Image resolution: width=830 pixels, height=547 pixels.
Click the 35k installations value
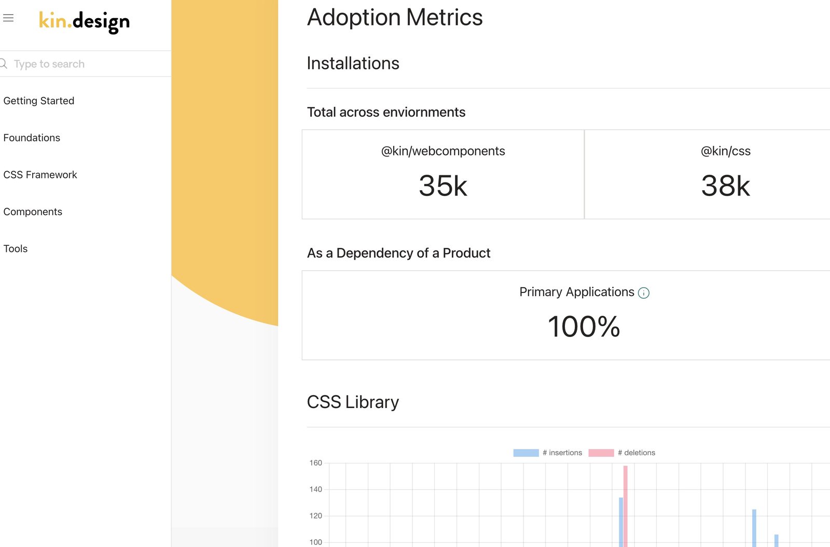pyautogui.click(x=443, y=186)
